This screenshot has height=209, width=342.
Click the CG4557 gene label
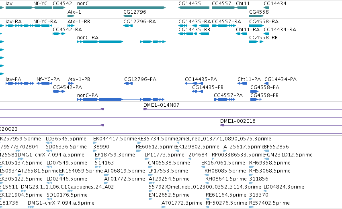pyautogui.click(x=221, y=4)
